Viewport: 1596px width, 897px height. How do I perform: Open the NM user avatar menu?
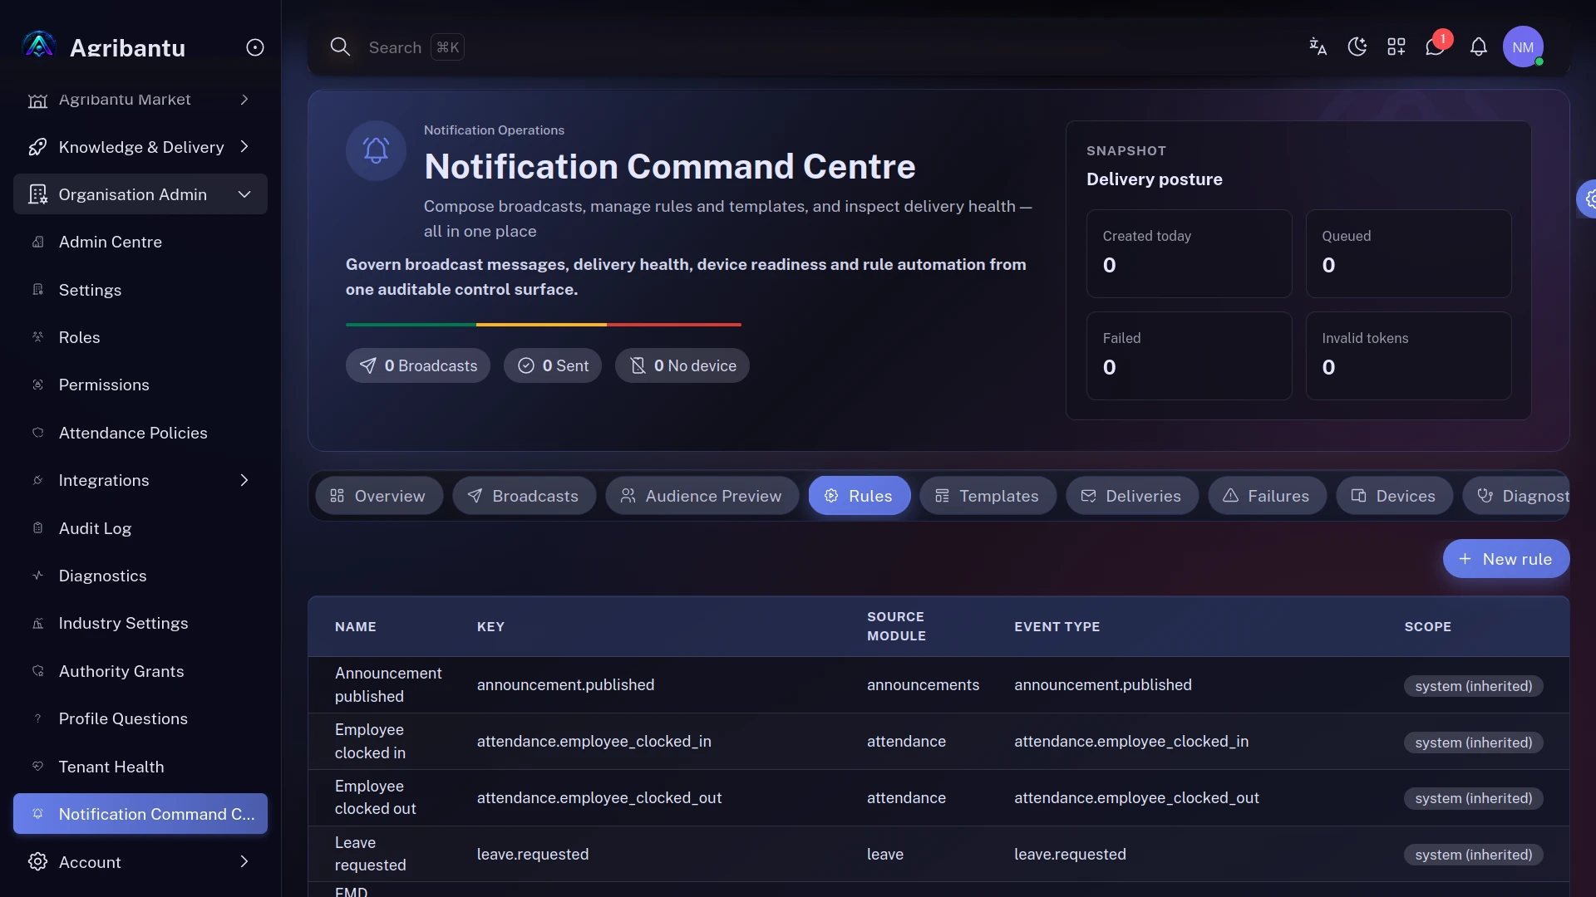1523,47
